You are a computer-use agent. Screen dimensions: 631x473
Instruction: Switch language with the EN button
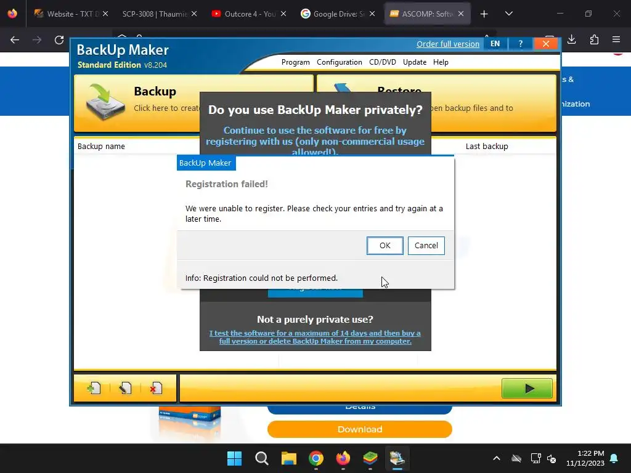click(x=495, y=44)
